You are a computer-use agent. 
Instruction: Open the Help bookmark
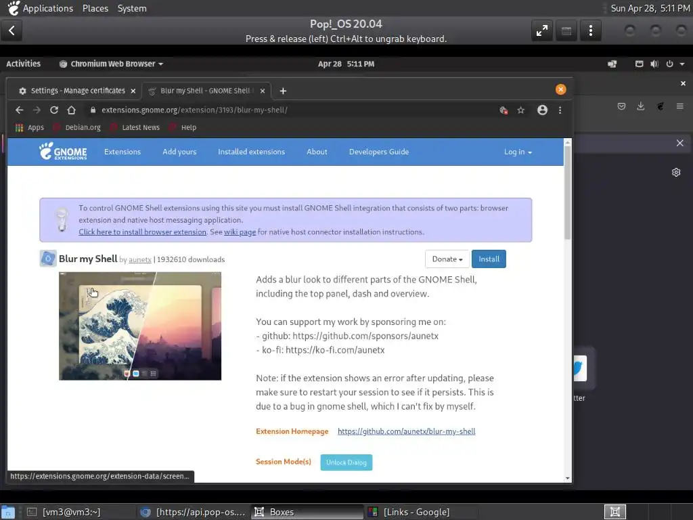(183, 127)
